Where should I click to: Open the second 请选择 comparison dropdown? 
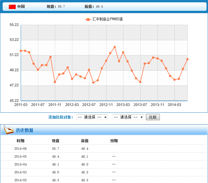tap(128, 117)
